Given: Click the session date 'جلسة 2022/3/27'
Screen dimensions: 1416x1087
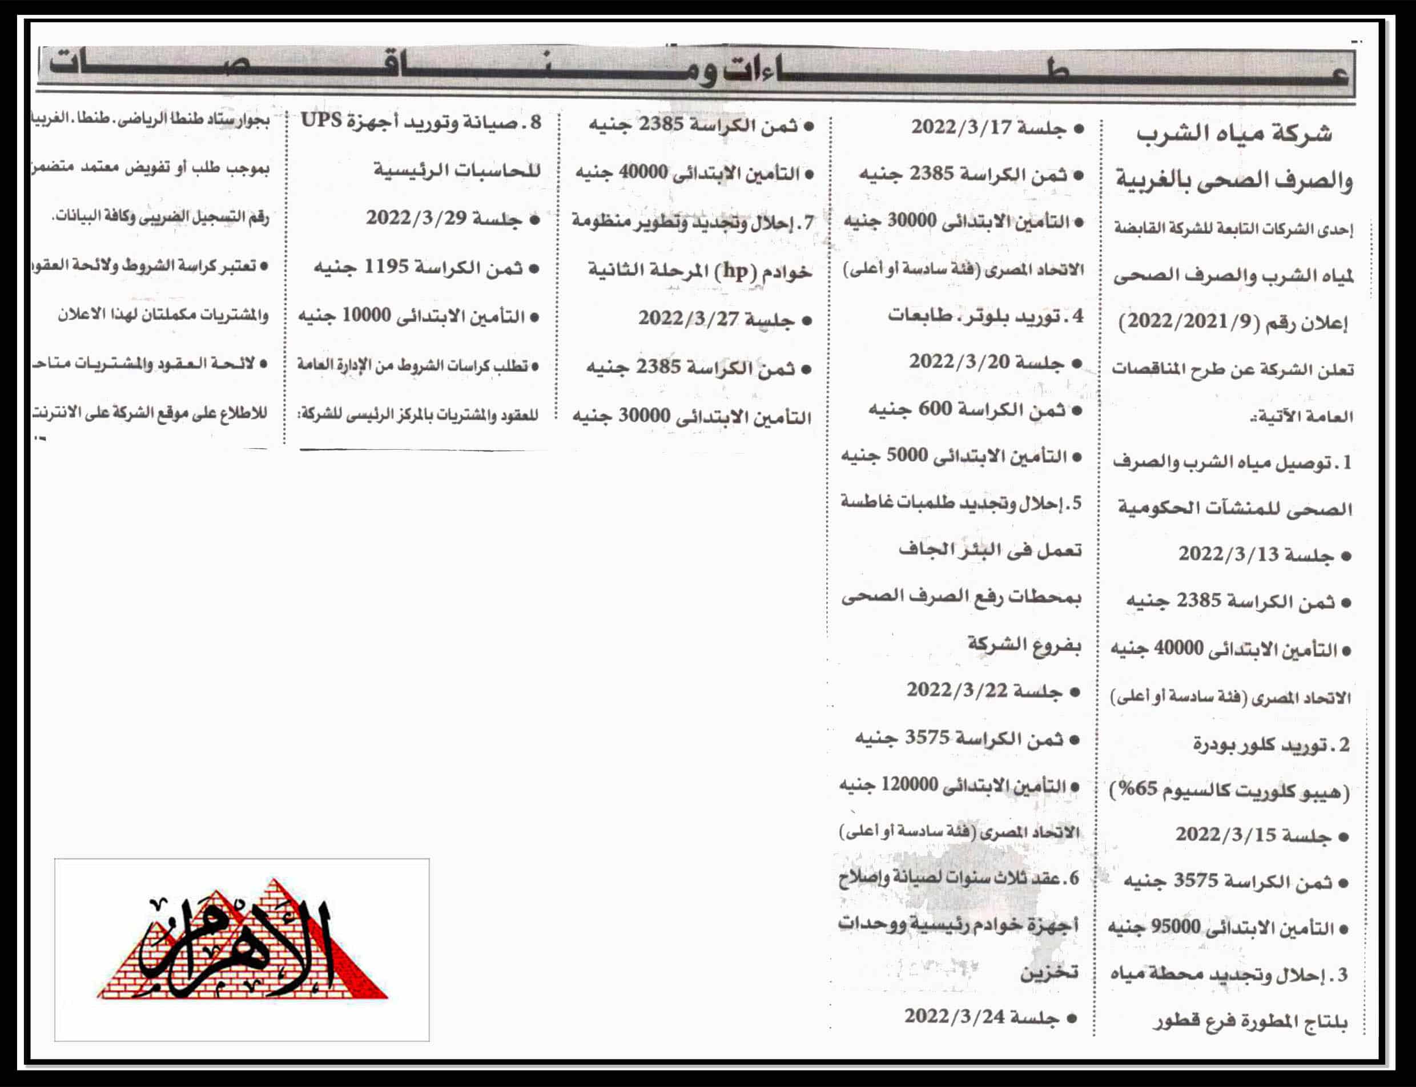Looking at the screenshot, I should [x=725, y=320].
